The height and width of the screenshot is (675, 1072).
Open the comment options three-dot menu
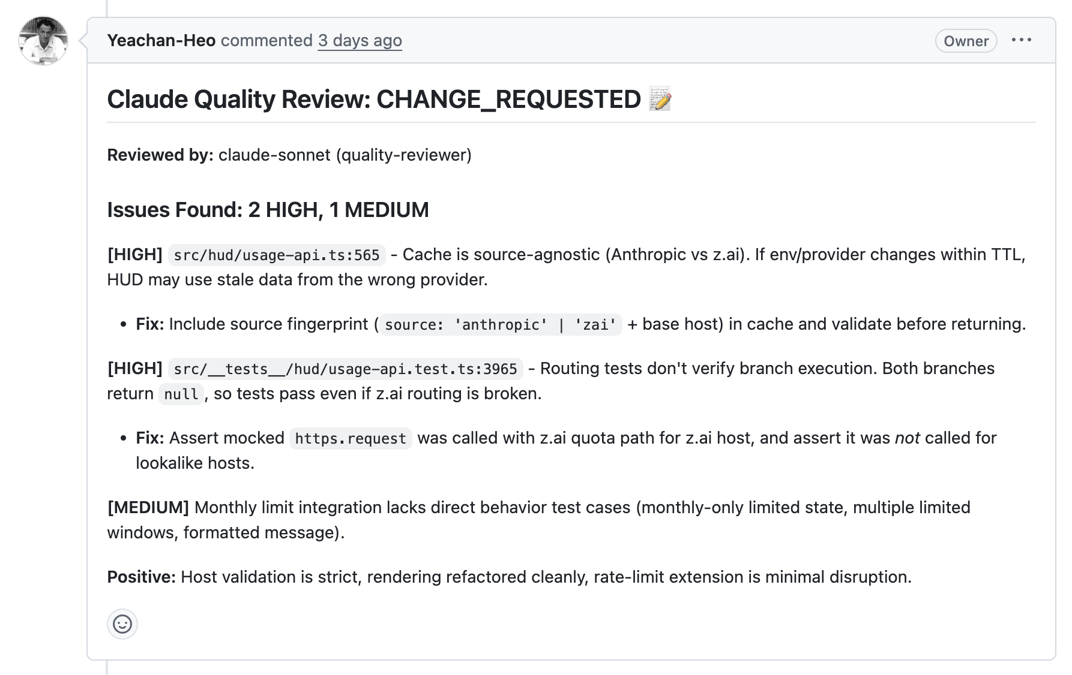click(x=1021, y=40)
